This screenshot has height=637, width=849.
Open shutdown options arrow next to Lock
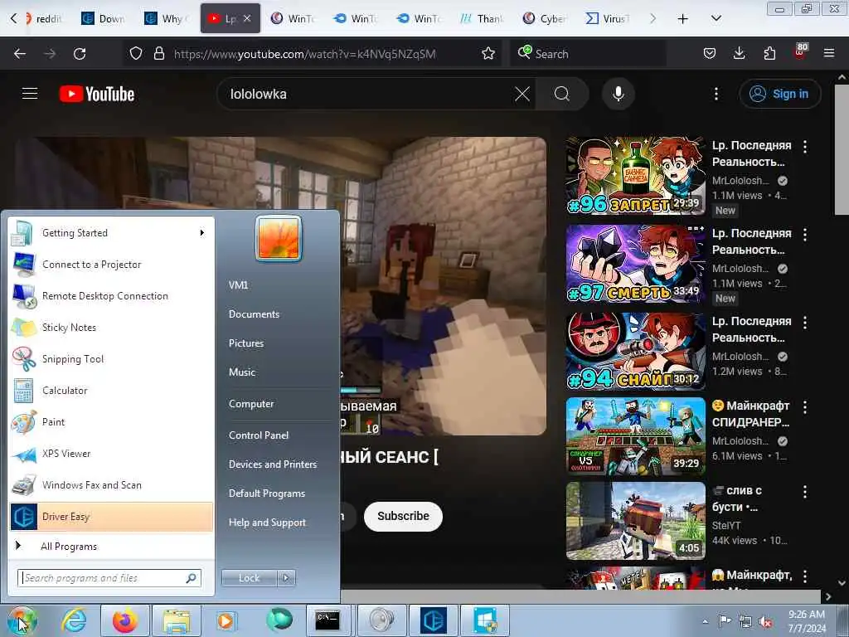click(x=286, y=578)
